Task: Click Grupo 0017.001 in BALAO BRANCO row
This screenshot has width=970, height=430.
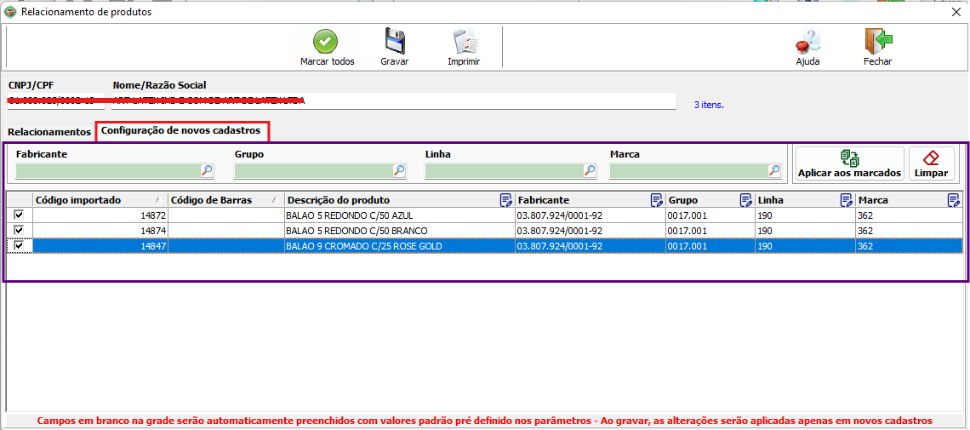Action: pos(710,231)
